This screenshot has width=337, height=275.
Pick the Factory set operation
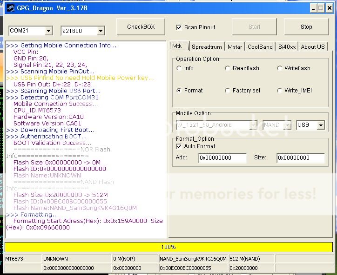pyautogui.click(x=228, y=91)
